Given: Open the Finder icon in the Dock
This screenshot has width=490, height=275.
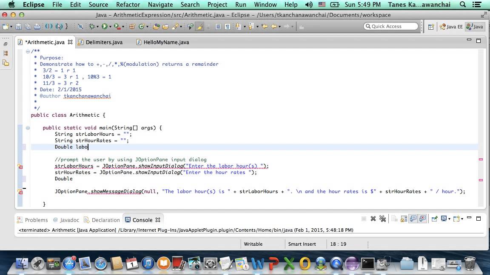Looking at the screenshot, I should tap(22, 264).
